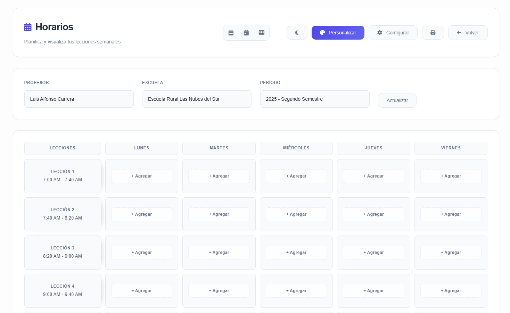Image resolution: width=510 pixels, height=313 pixels.
Task: Open the Personalizar palette button
Action: [x=338, y=33]
